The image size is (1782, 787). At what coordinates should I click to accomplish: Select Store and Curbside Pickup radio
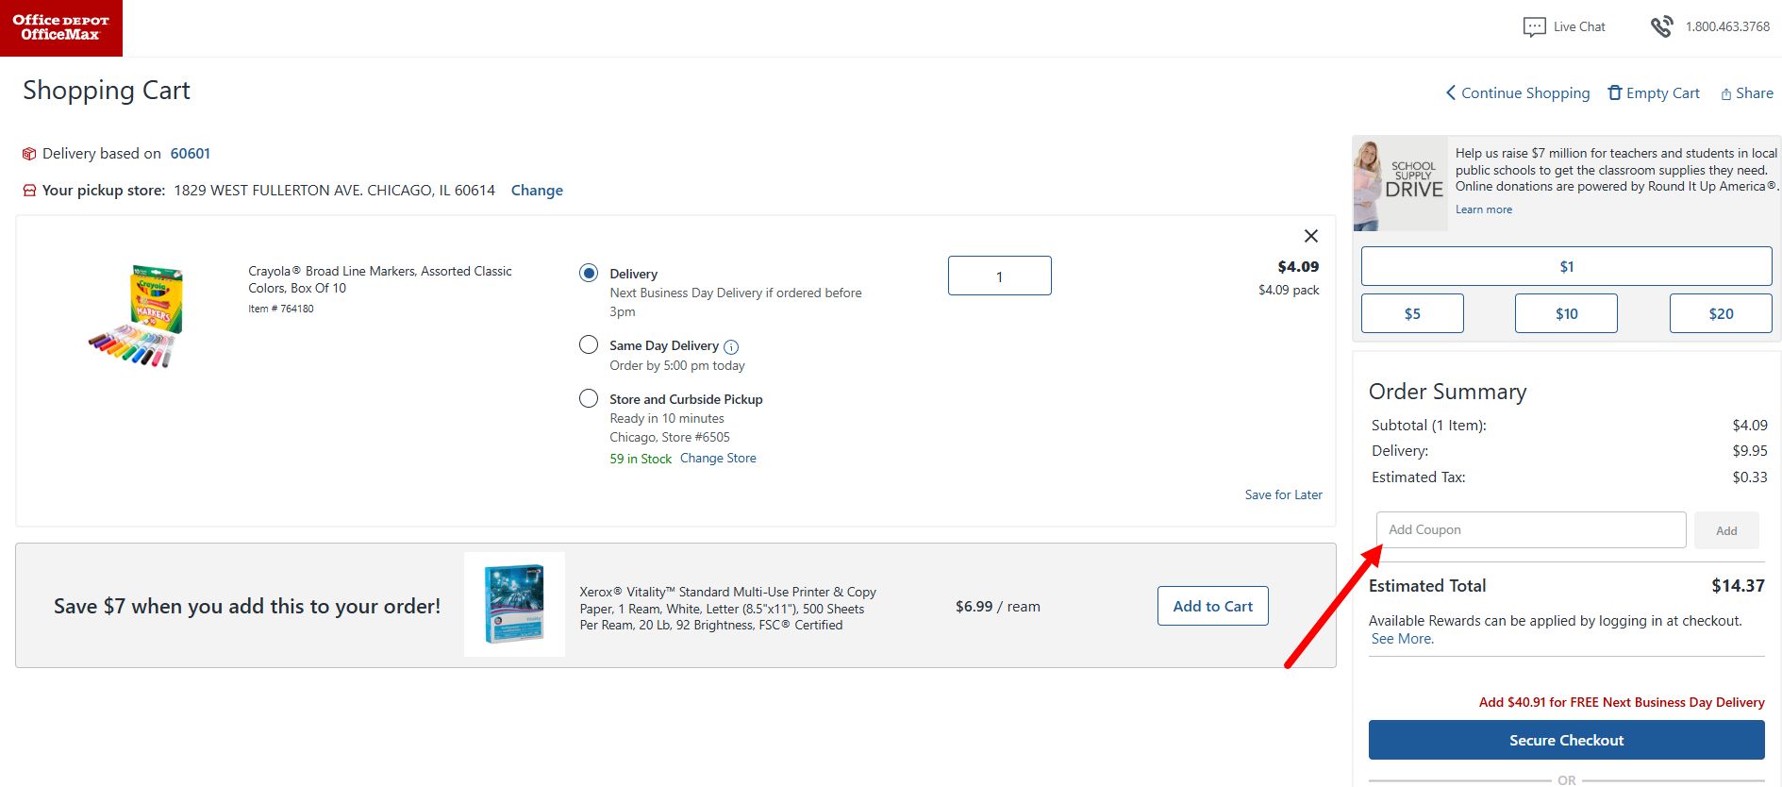pos(589,398)
